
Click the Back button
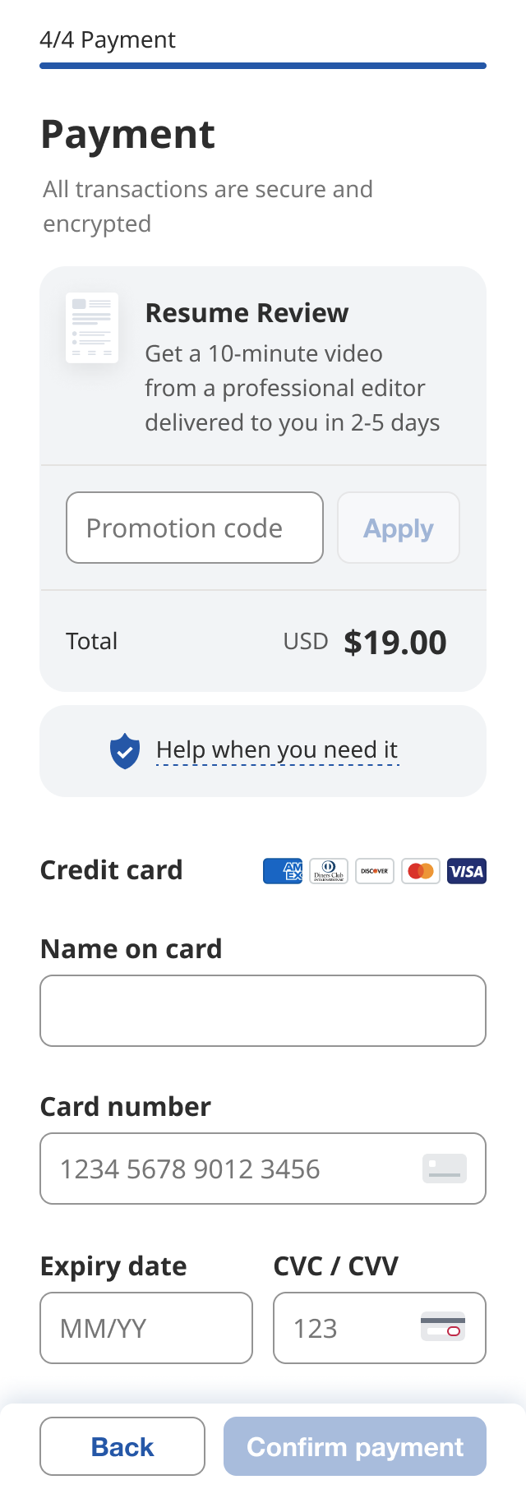(122, 1446)
